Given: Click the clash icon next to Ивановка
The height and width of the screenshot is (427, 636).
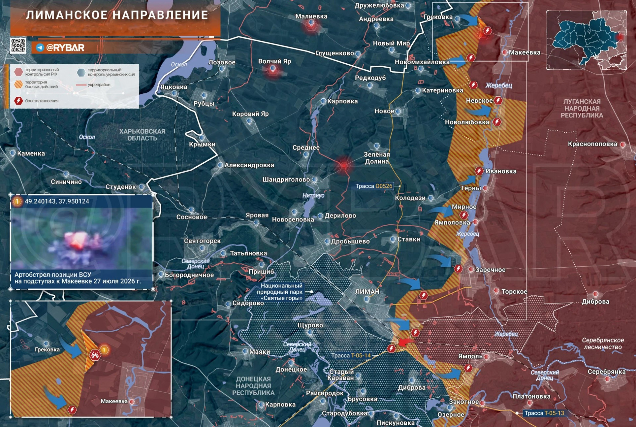Looking at the screenshot, I should [x=479, y=171].
